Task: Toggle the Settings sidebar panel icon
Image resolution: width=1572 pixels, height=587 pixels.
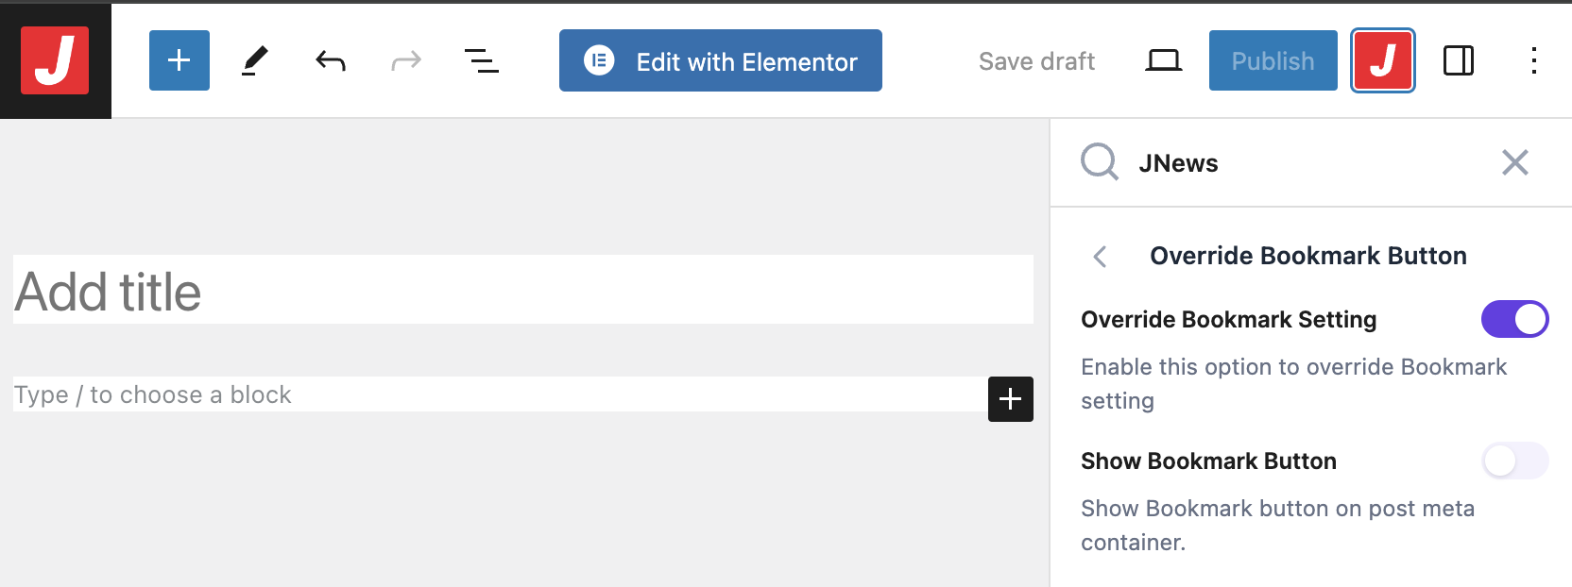Action: pyautogui.click(x=1459, y=61)
